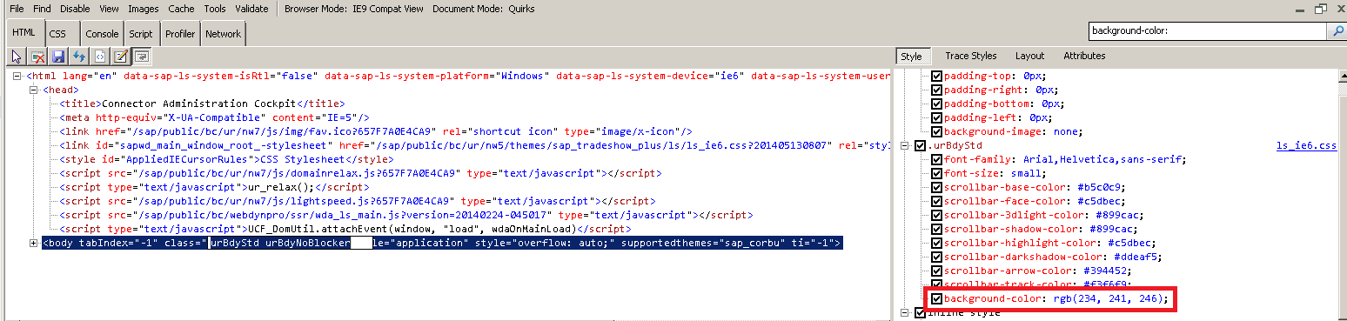Uncheck the scrollbar-arrow-color property
The image size is (1347, 321).
coord(936,271)
